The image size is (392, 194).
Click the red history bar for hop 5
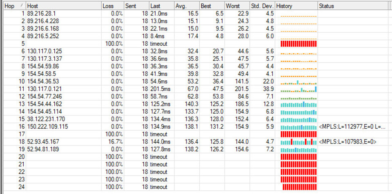(298, 44)
